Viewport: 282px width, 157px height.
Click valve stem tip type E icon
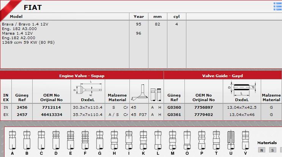[71, 140]
